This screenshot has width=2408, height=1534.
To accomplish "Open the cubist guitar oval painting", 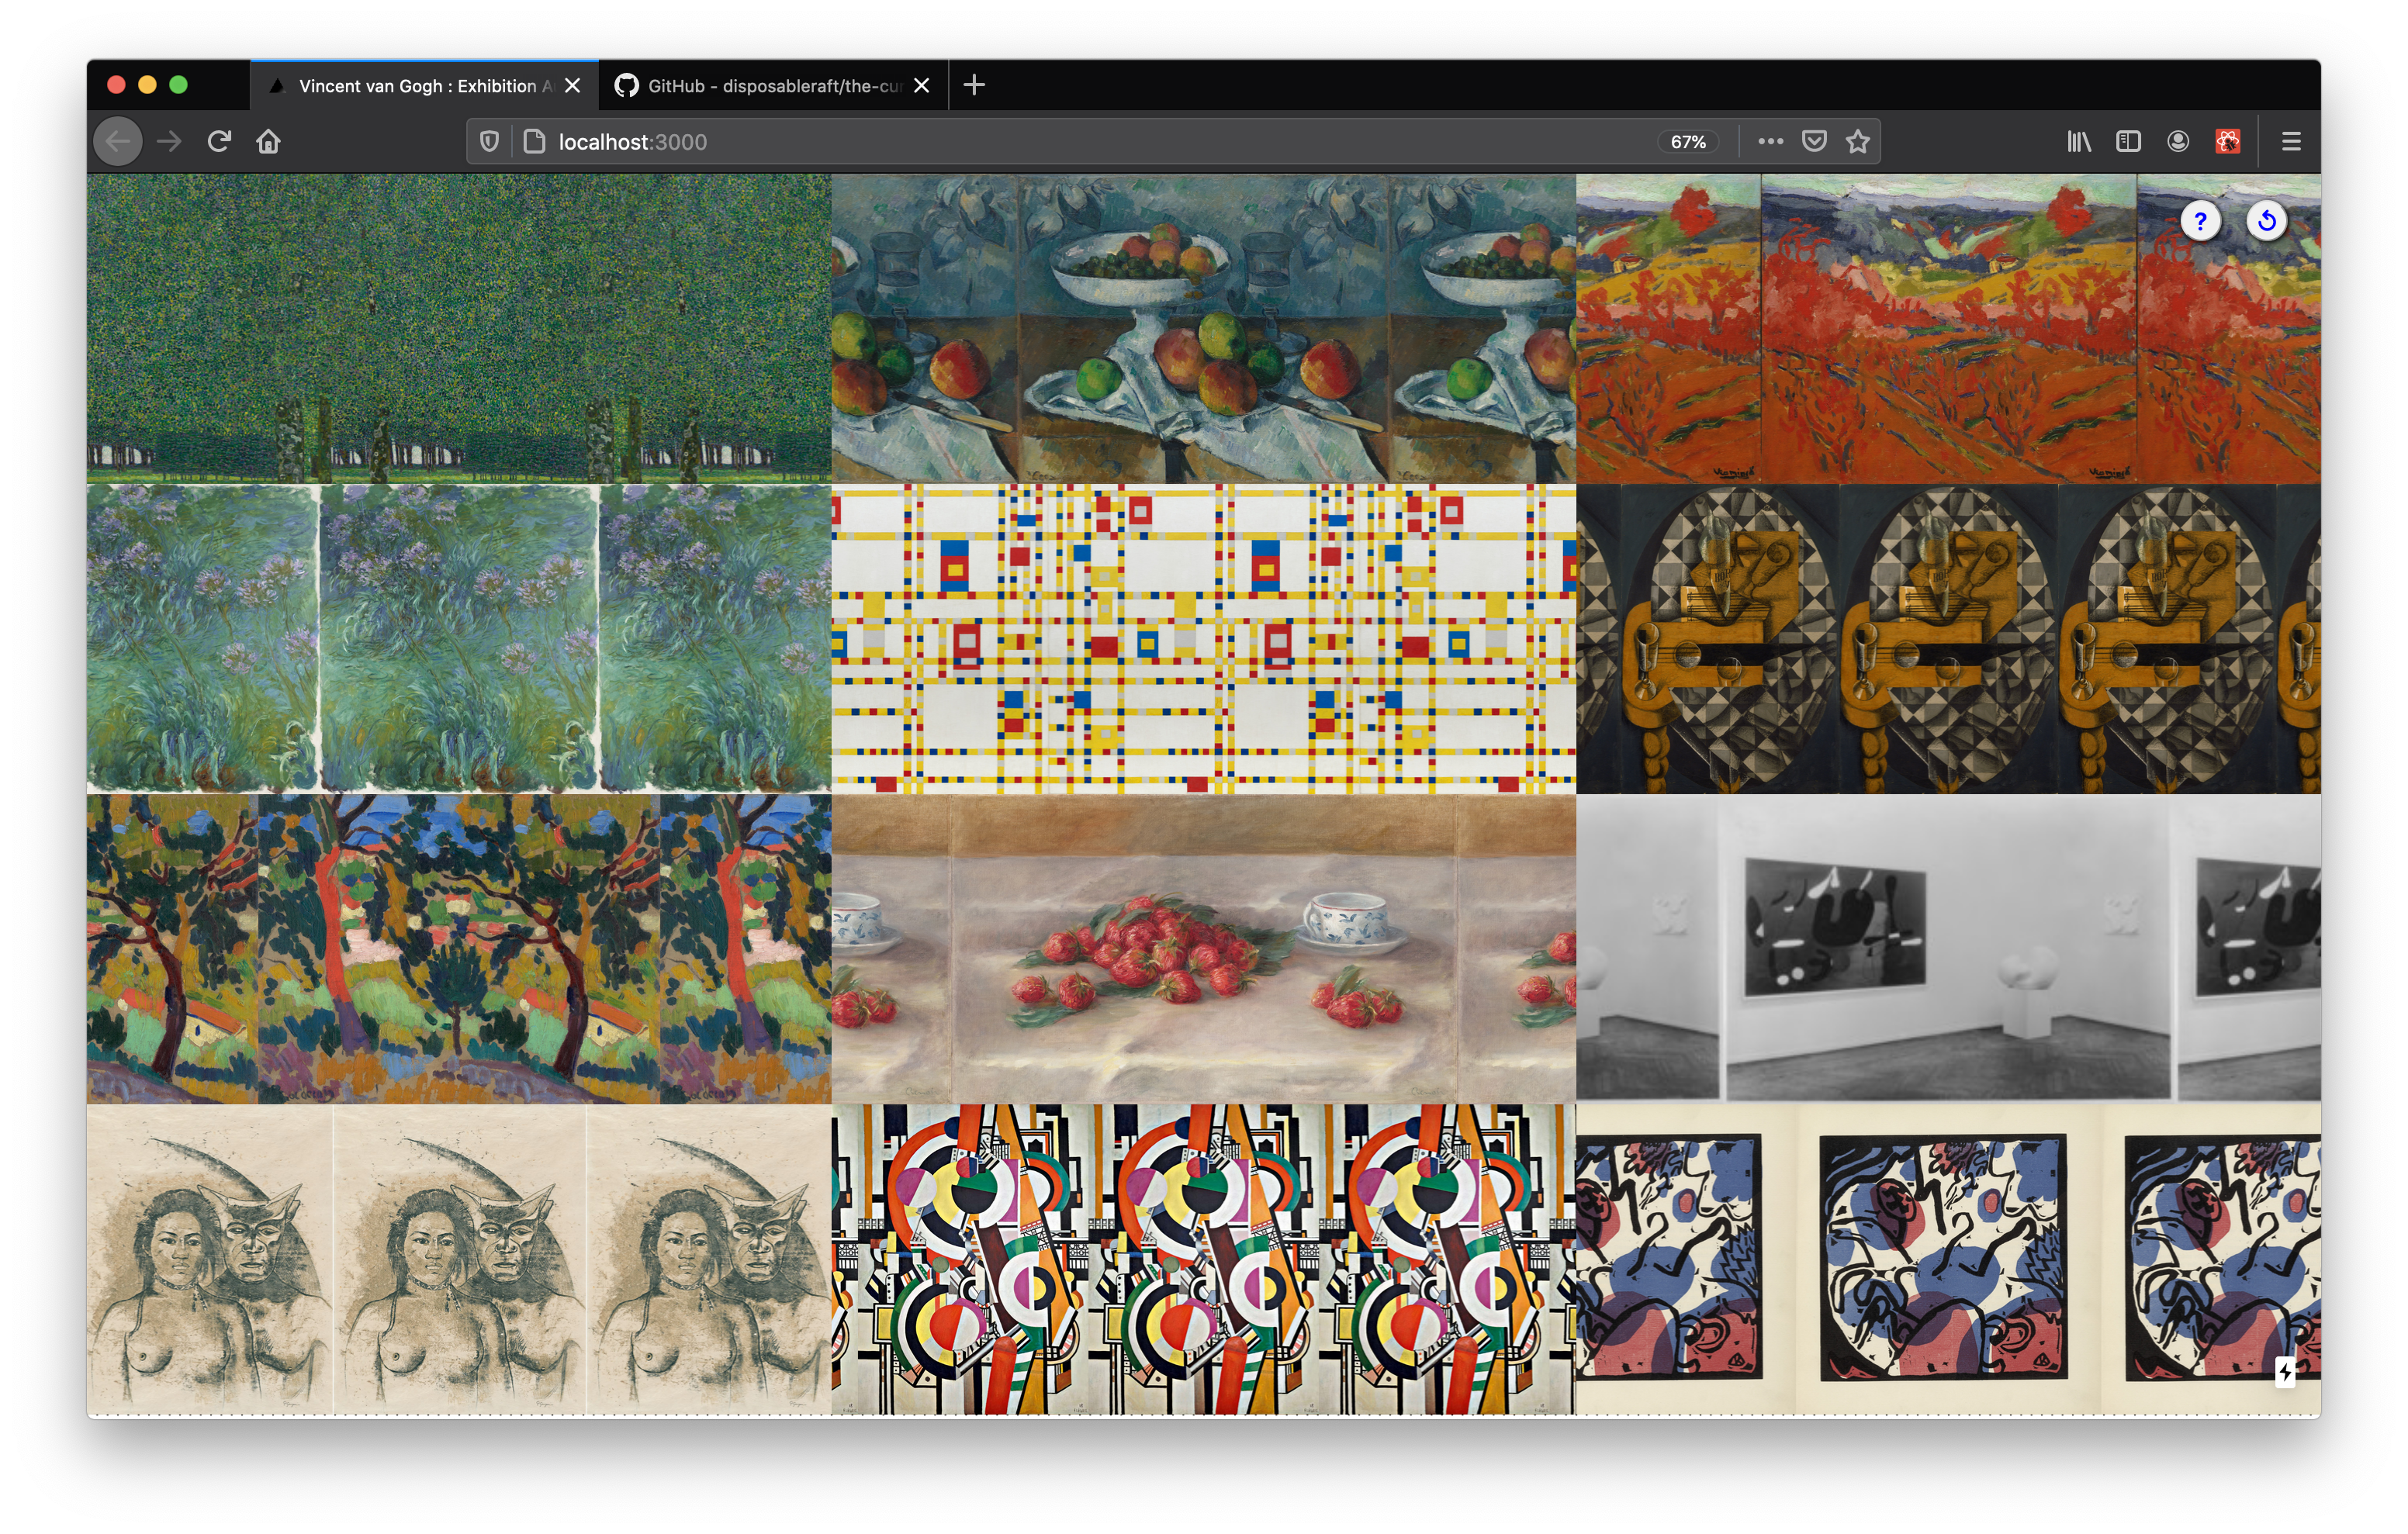I will (1948, 639).
